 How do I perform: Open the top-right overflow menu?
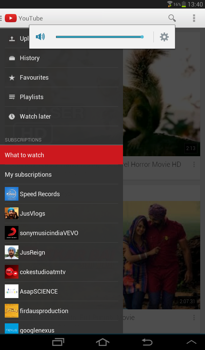tap(194, 18)
